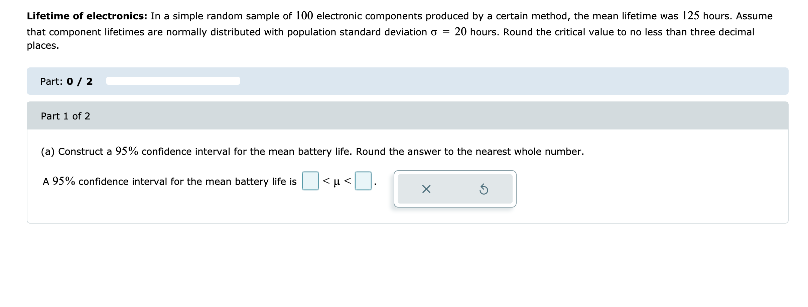Click the answer tool panel border
Viewport: 808px width, 307px height.
click(455, 171)
